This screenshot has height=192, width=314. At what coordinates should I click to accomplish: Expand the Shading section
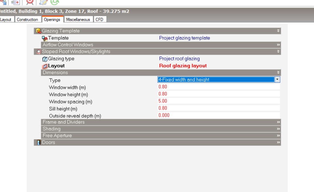(278, 129)
